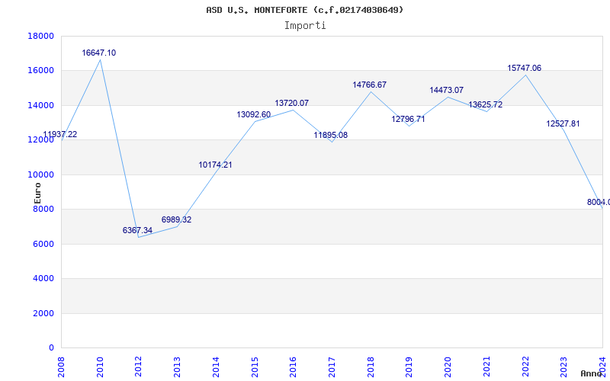This screenshot has width=610, height=381.
Task: Click y-axis tick label 4000
Action: click(x=43, y=278)
